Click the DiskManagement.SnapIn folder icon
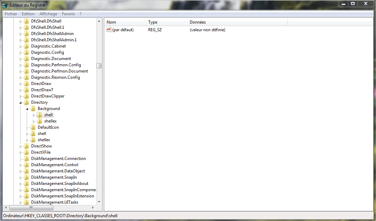Screen dimensions: 376x221 27,177
